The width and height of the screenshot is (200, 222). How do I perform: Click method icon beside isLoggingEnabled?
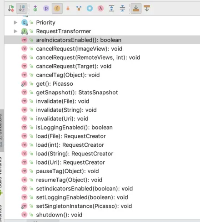[x=24, y=127]
